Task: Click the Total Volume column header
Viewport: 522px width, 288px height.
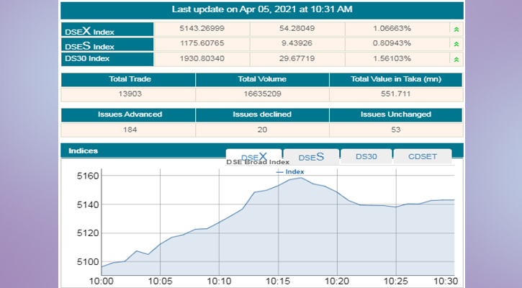Action: click(x=262, y=80)
